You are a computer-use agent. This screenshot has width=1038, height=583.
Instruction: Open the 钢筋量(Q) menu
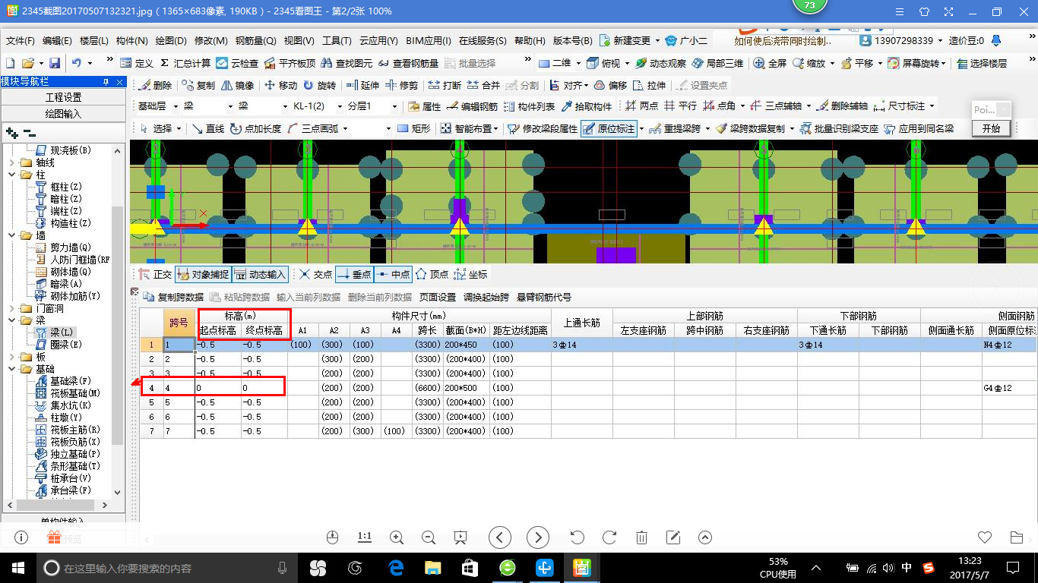click(x=256, y=41)
